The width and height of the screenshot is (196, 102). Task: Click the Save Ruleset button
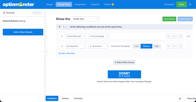[169, 19]
